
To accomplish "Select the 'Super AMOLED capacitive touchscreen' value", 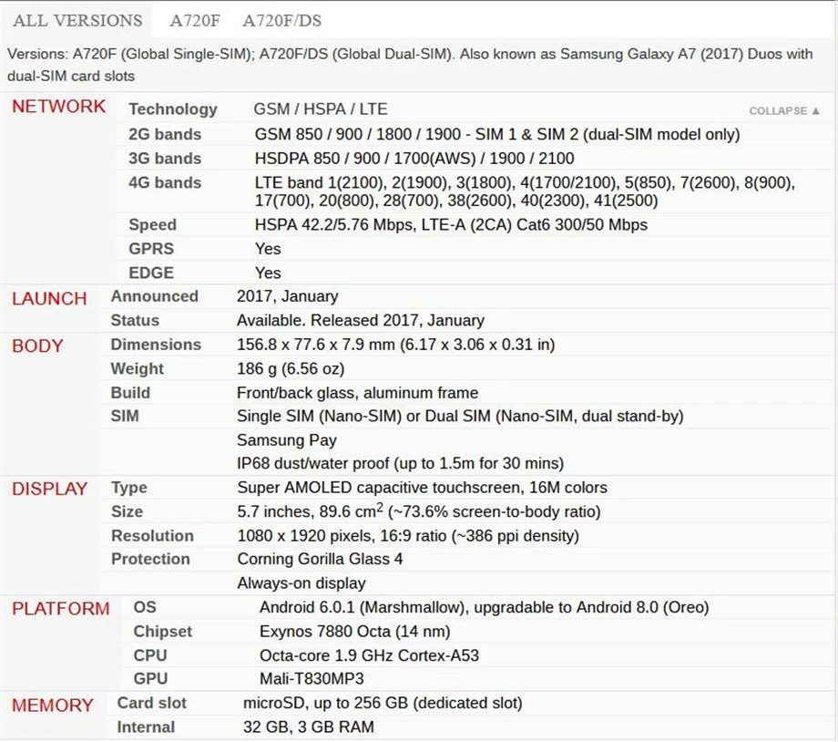I will (x=423, y=488).
